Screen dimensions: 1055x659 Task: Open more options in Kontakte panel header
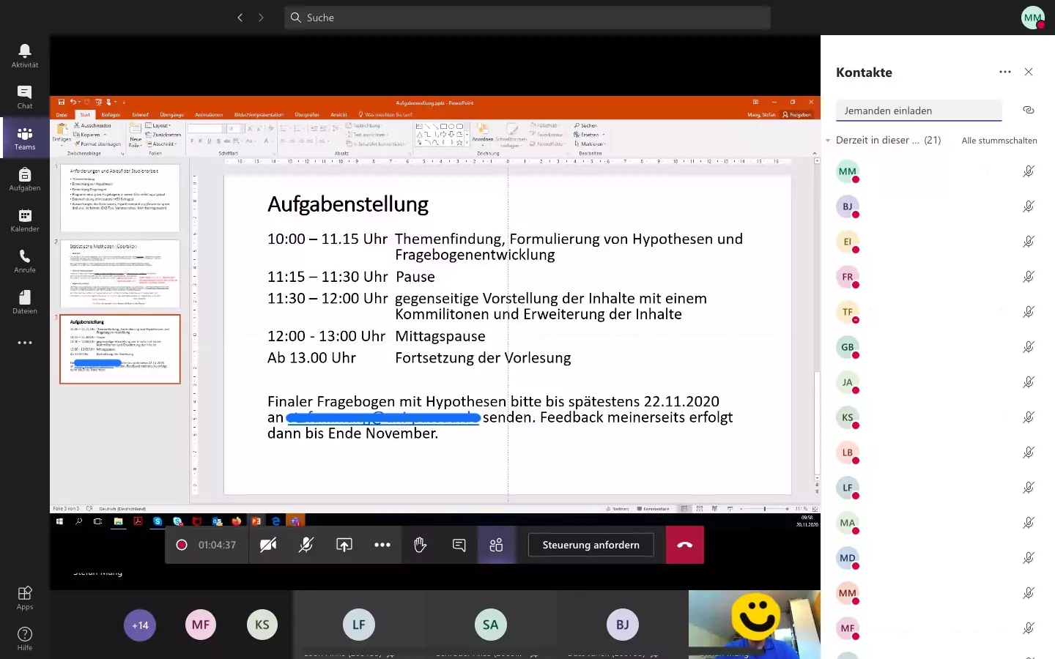point(1004,72)
